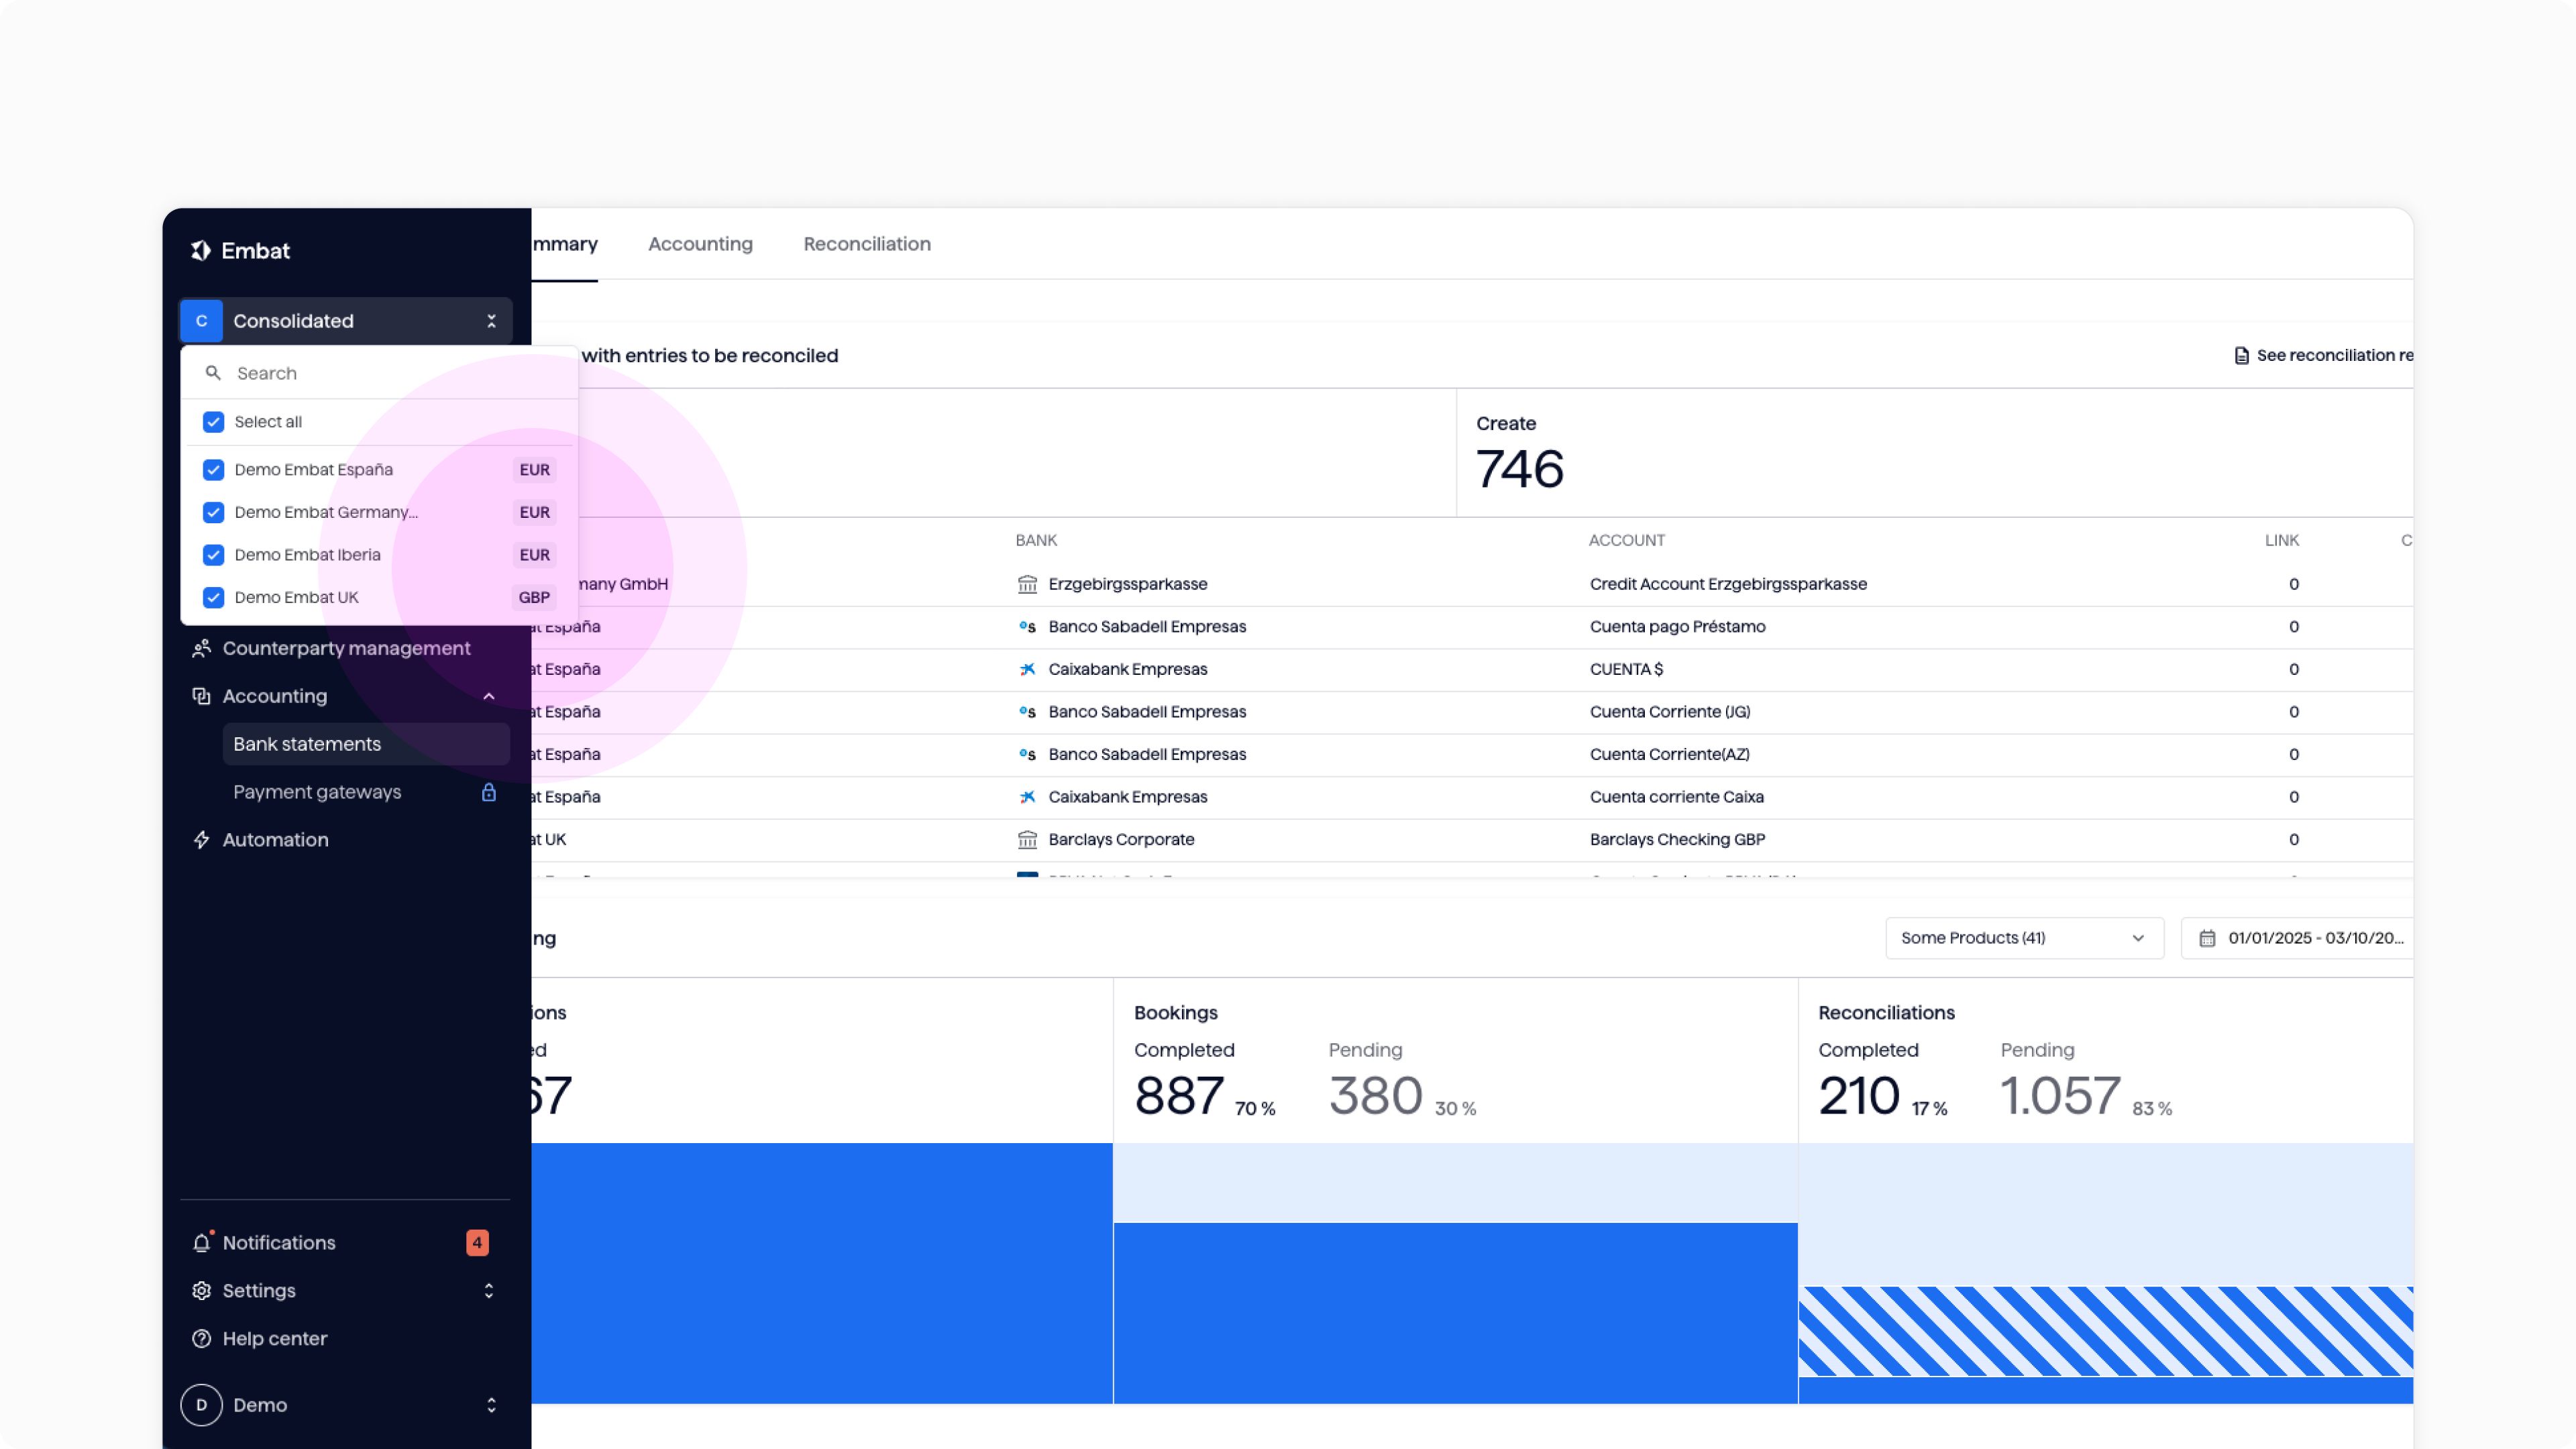The width and height of the screenshot is (2576, 1449).
Task: Collapse the Accounting sidebar section chevron
Action: click(489, 696)
